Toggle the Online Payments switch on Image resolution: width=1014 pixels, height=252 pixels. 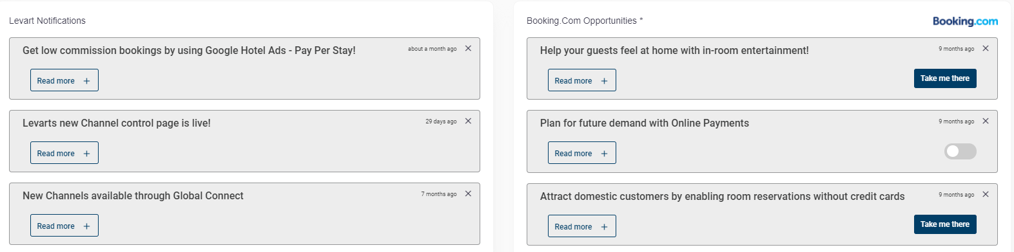(x=960, y=151)
